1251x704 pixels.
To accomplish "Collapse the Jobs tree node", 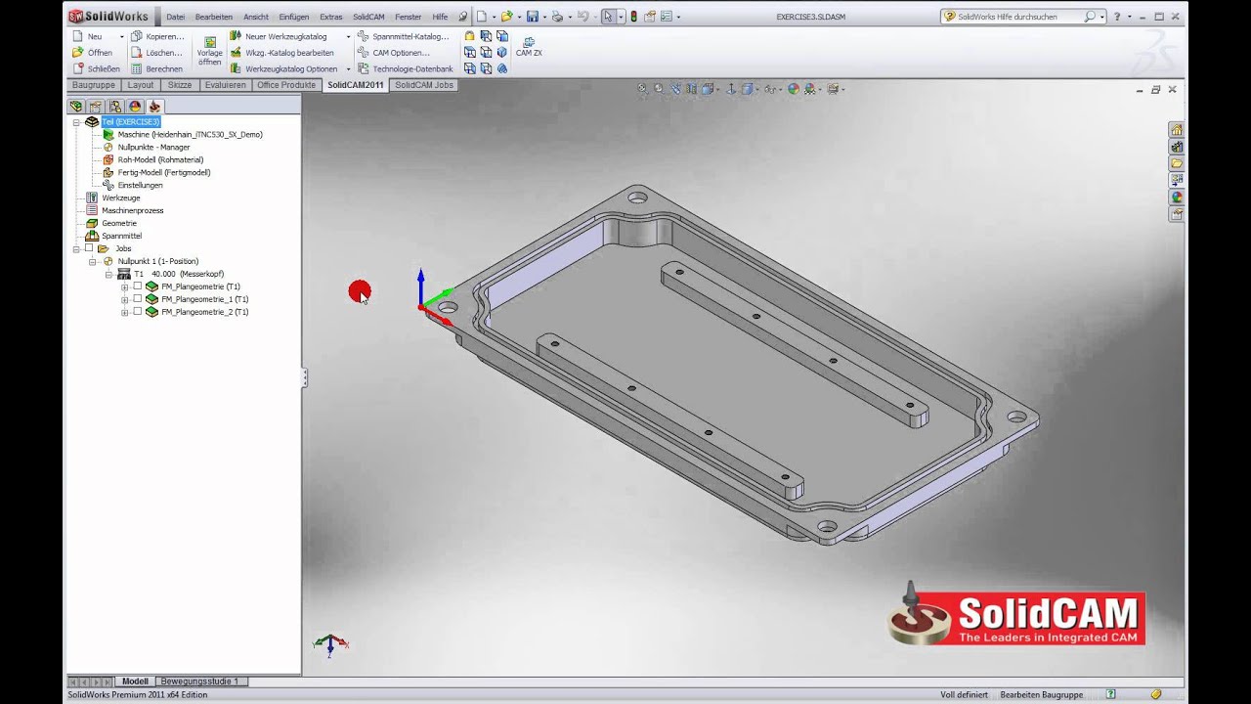I will pos(76,248).
